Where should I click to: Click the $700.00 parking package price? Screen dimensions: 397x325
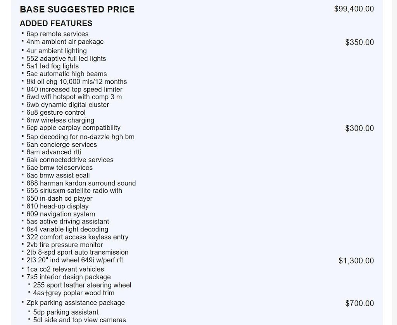tap(359, 303)
